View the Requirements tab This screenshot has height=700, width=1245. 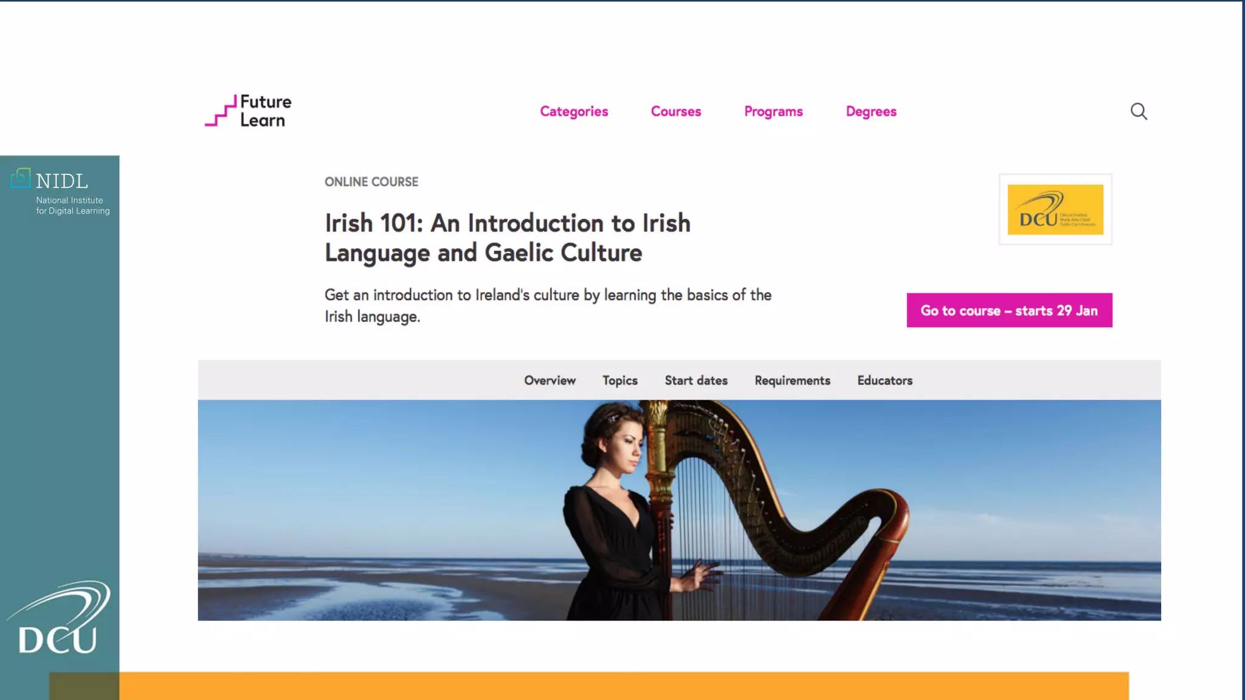[792, 380]
